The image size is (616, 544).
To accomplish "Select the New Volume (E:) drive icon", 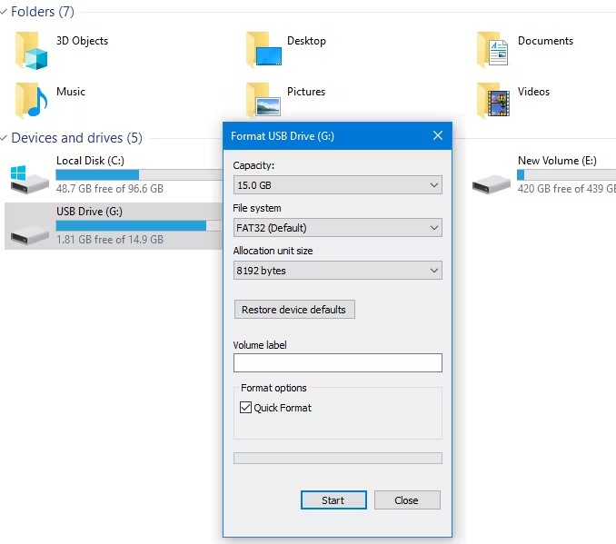I will [491, 183].
